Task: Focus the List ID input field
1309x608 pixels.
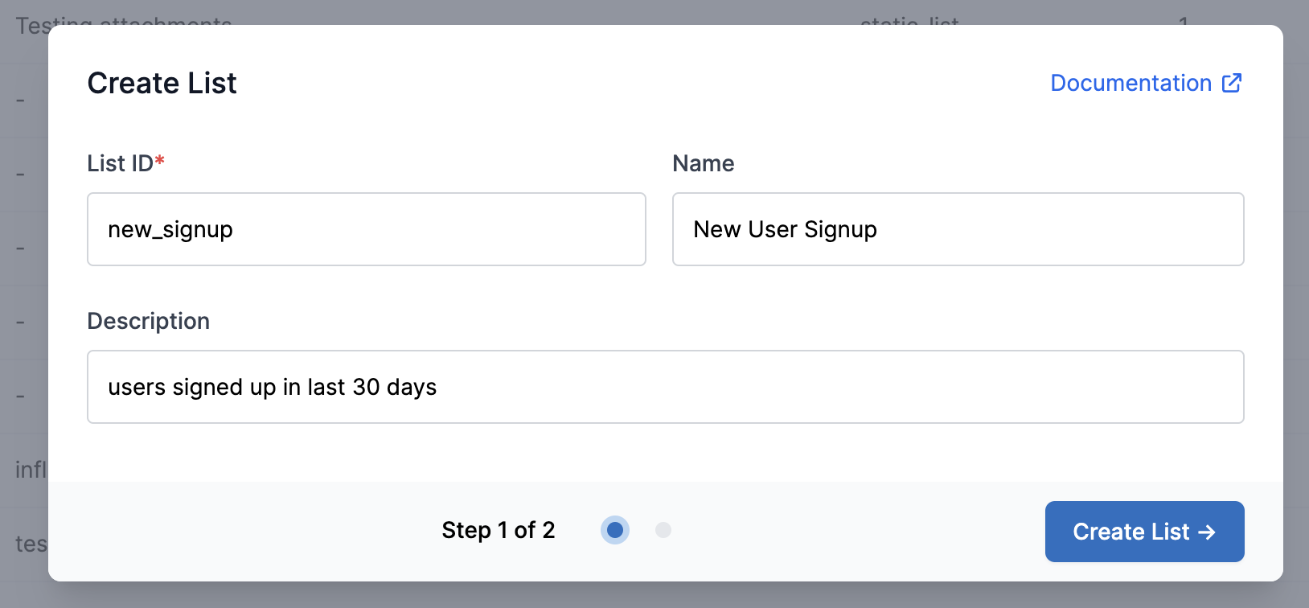Action: click(366, 229)
